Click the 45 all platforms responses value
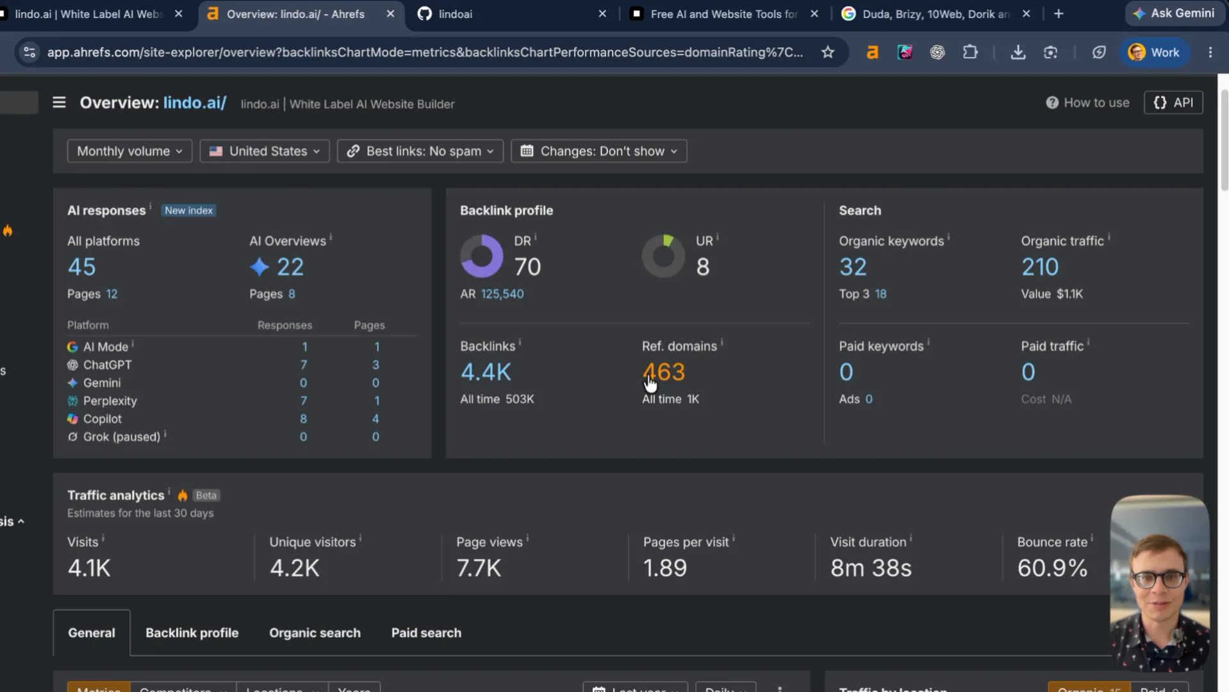 tap(81, 267)
